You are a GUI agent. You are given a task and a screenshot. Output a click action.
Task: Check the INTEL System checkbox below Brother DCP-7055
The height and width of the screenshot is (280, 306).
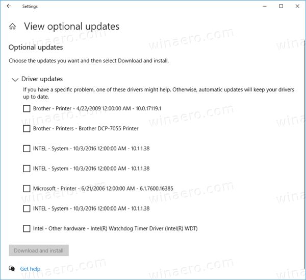27,149
